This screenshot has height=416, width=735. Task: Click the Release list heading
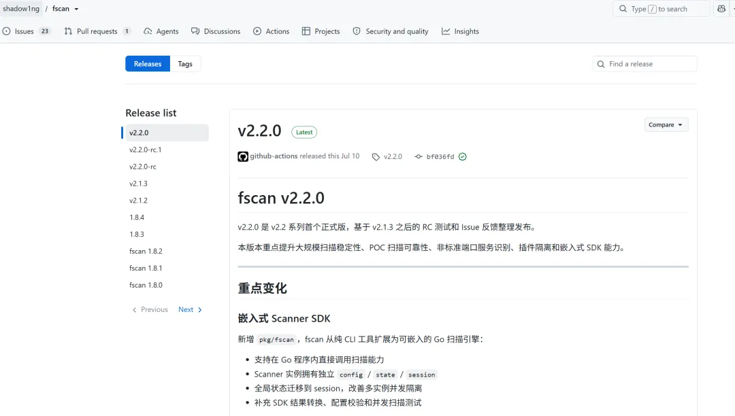(151, 113)
